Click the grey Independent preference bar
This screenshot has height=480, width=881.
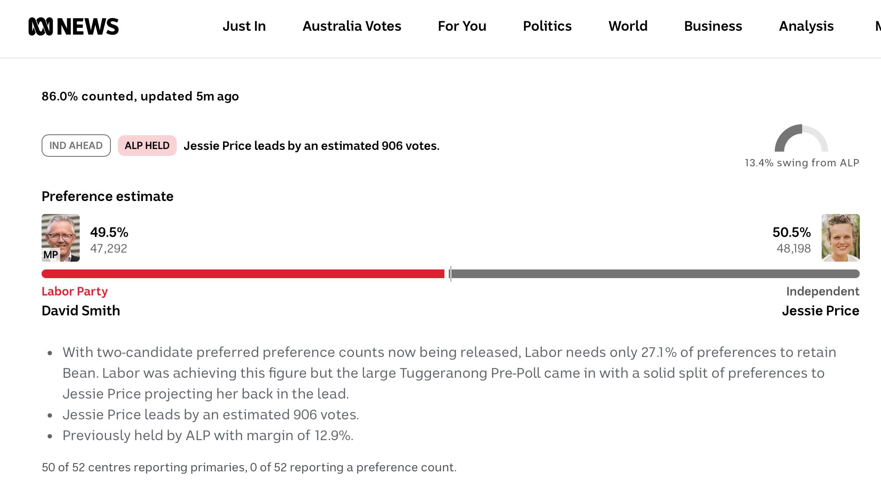click(x=655, y=274)
